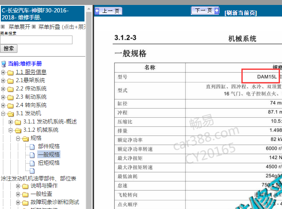Click 菜单展开 to expand all menus
Image resolution: width=282 pixels, height=209 pixels.
pyautogui.click(x=19, y=27)
